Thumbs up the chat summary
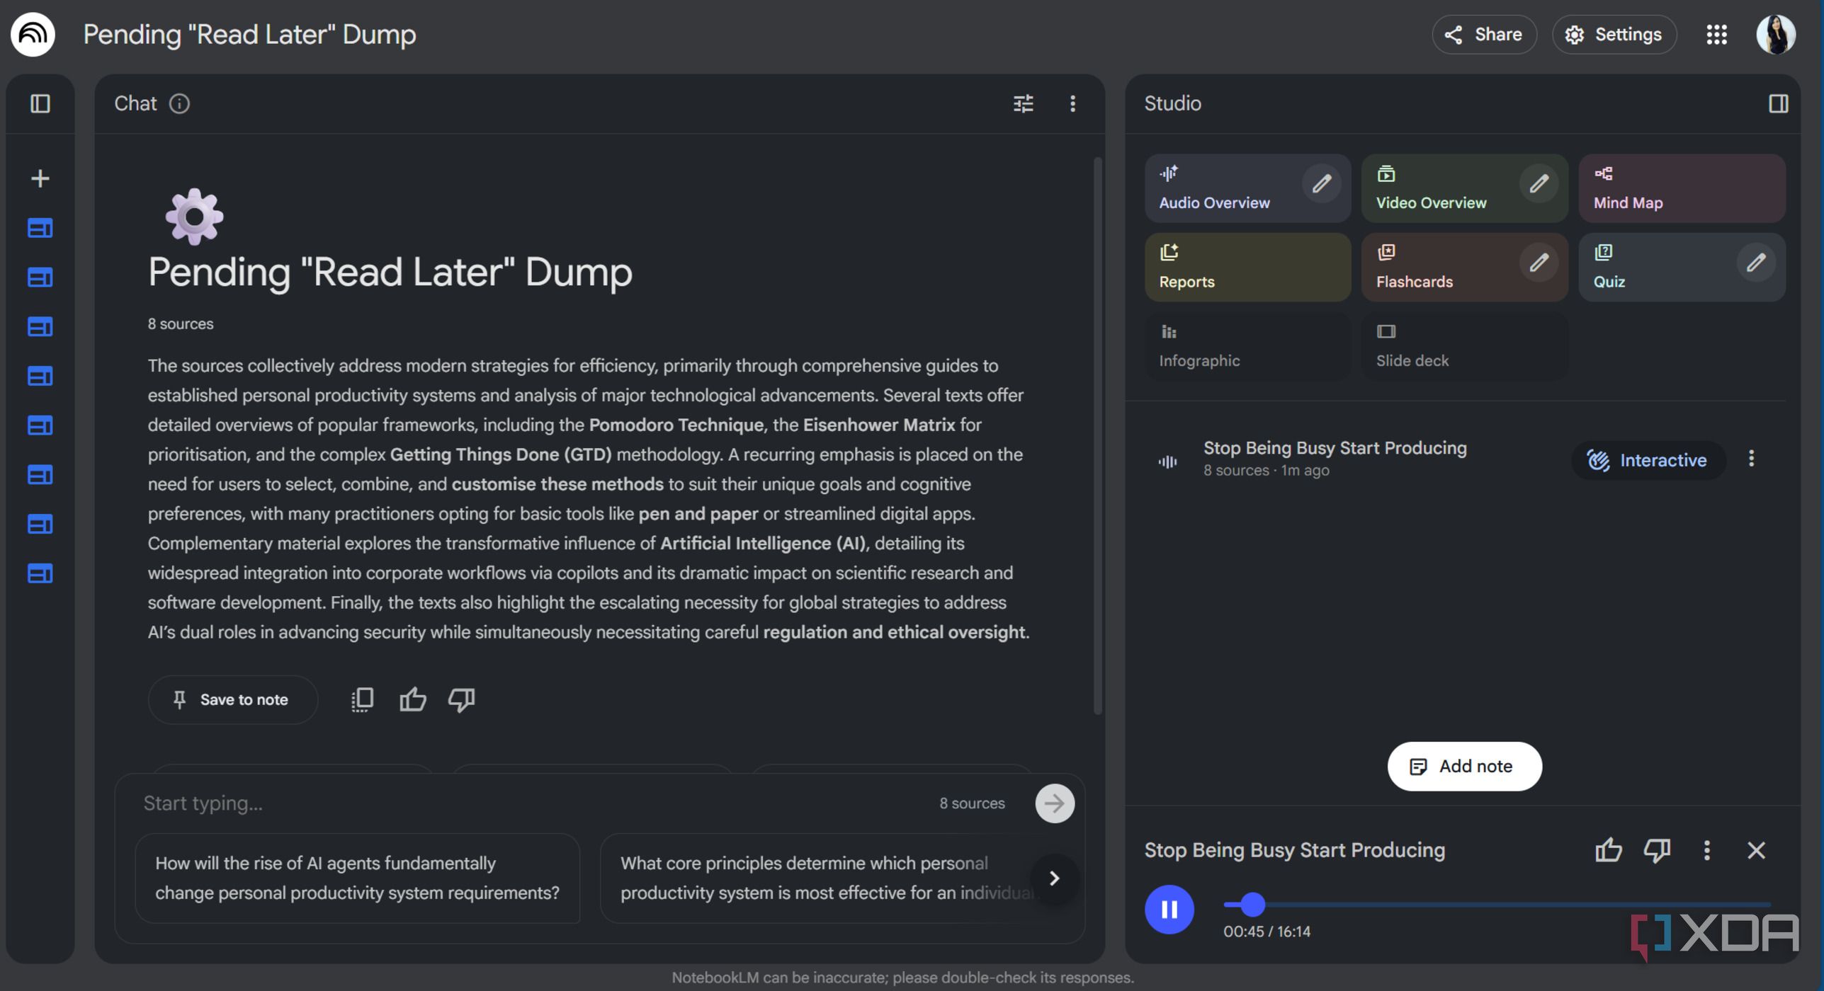Image resolution: width=1824 pixels, height=991 pixels. (x=412, y=700)
